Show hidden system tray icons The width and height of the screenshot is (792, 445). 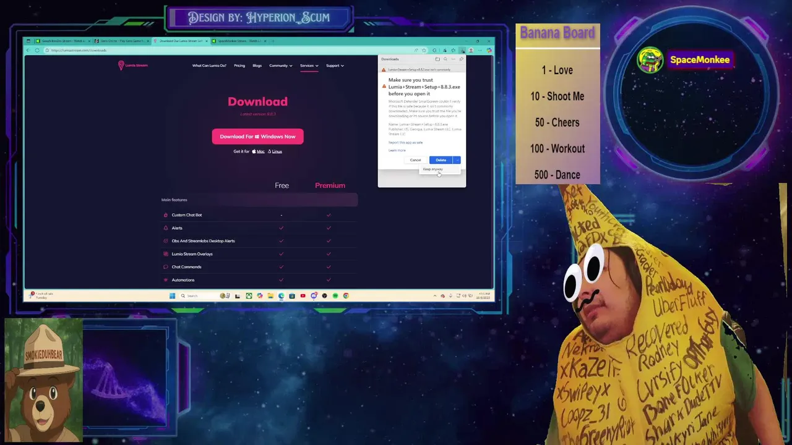(x=434, y=296)
